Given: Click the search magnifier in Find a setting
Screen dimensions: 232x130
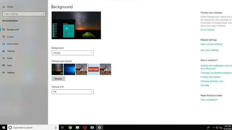Looking at the screenshot, I should tap(43, 14).
